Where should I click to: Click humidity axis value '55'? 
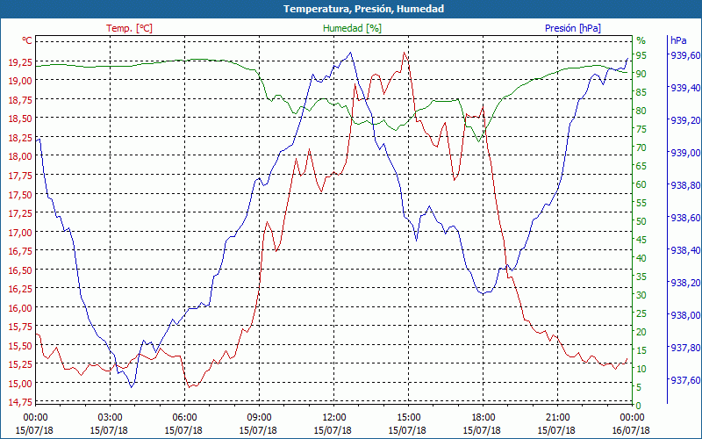(x=641, y=204)
